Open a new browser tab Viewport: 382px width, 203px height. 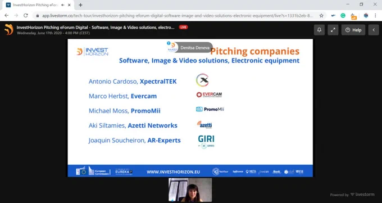[x=80, y=5]
